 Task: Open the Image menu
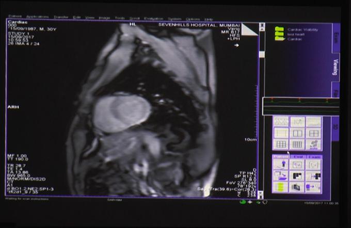104,18
